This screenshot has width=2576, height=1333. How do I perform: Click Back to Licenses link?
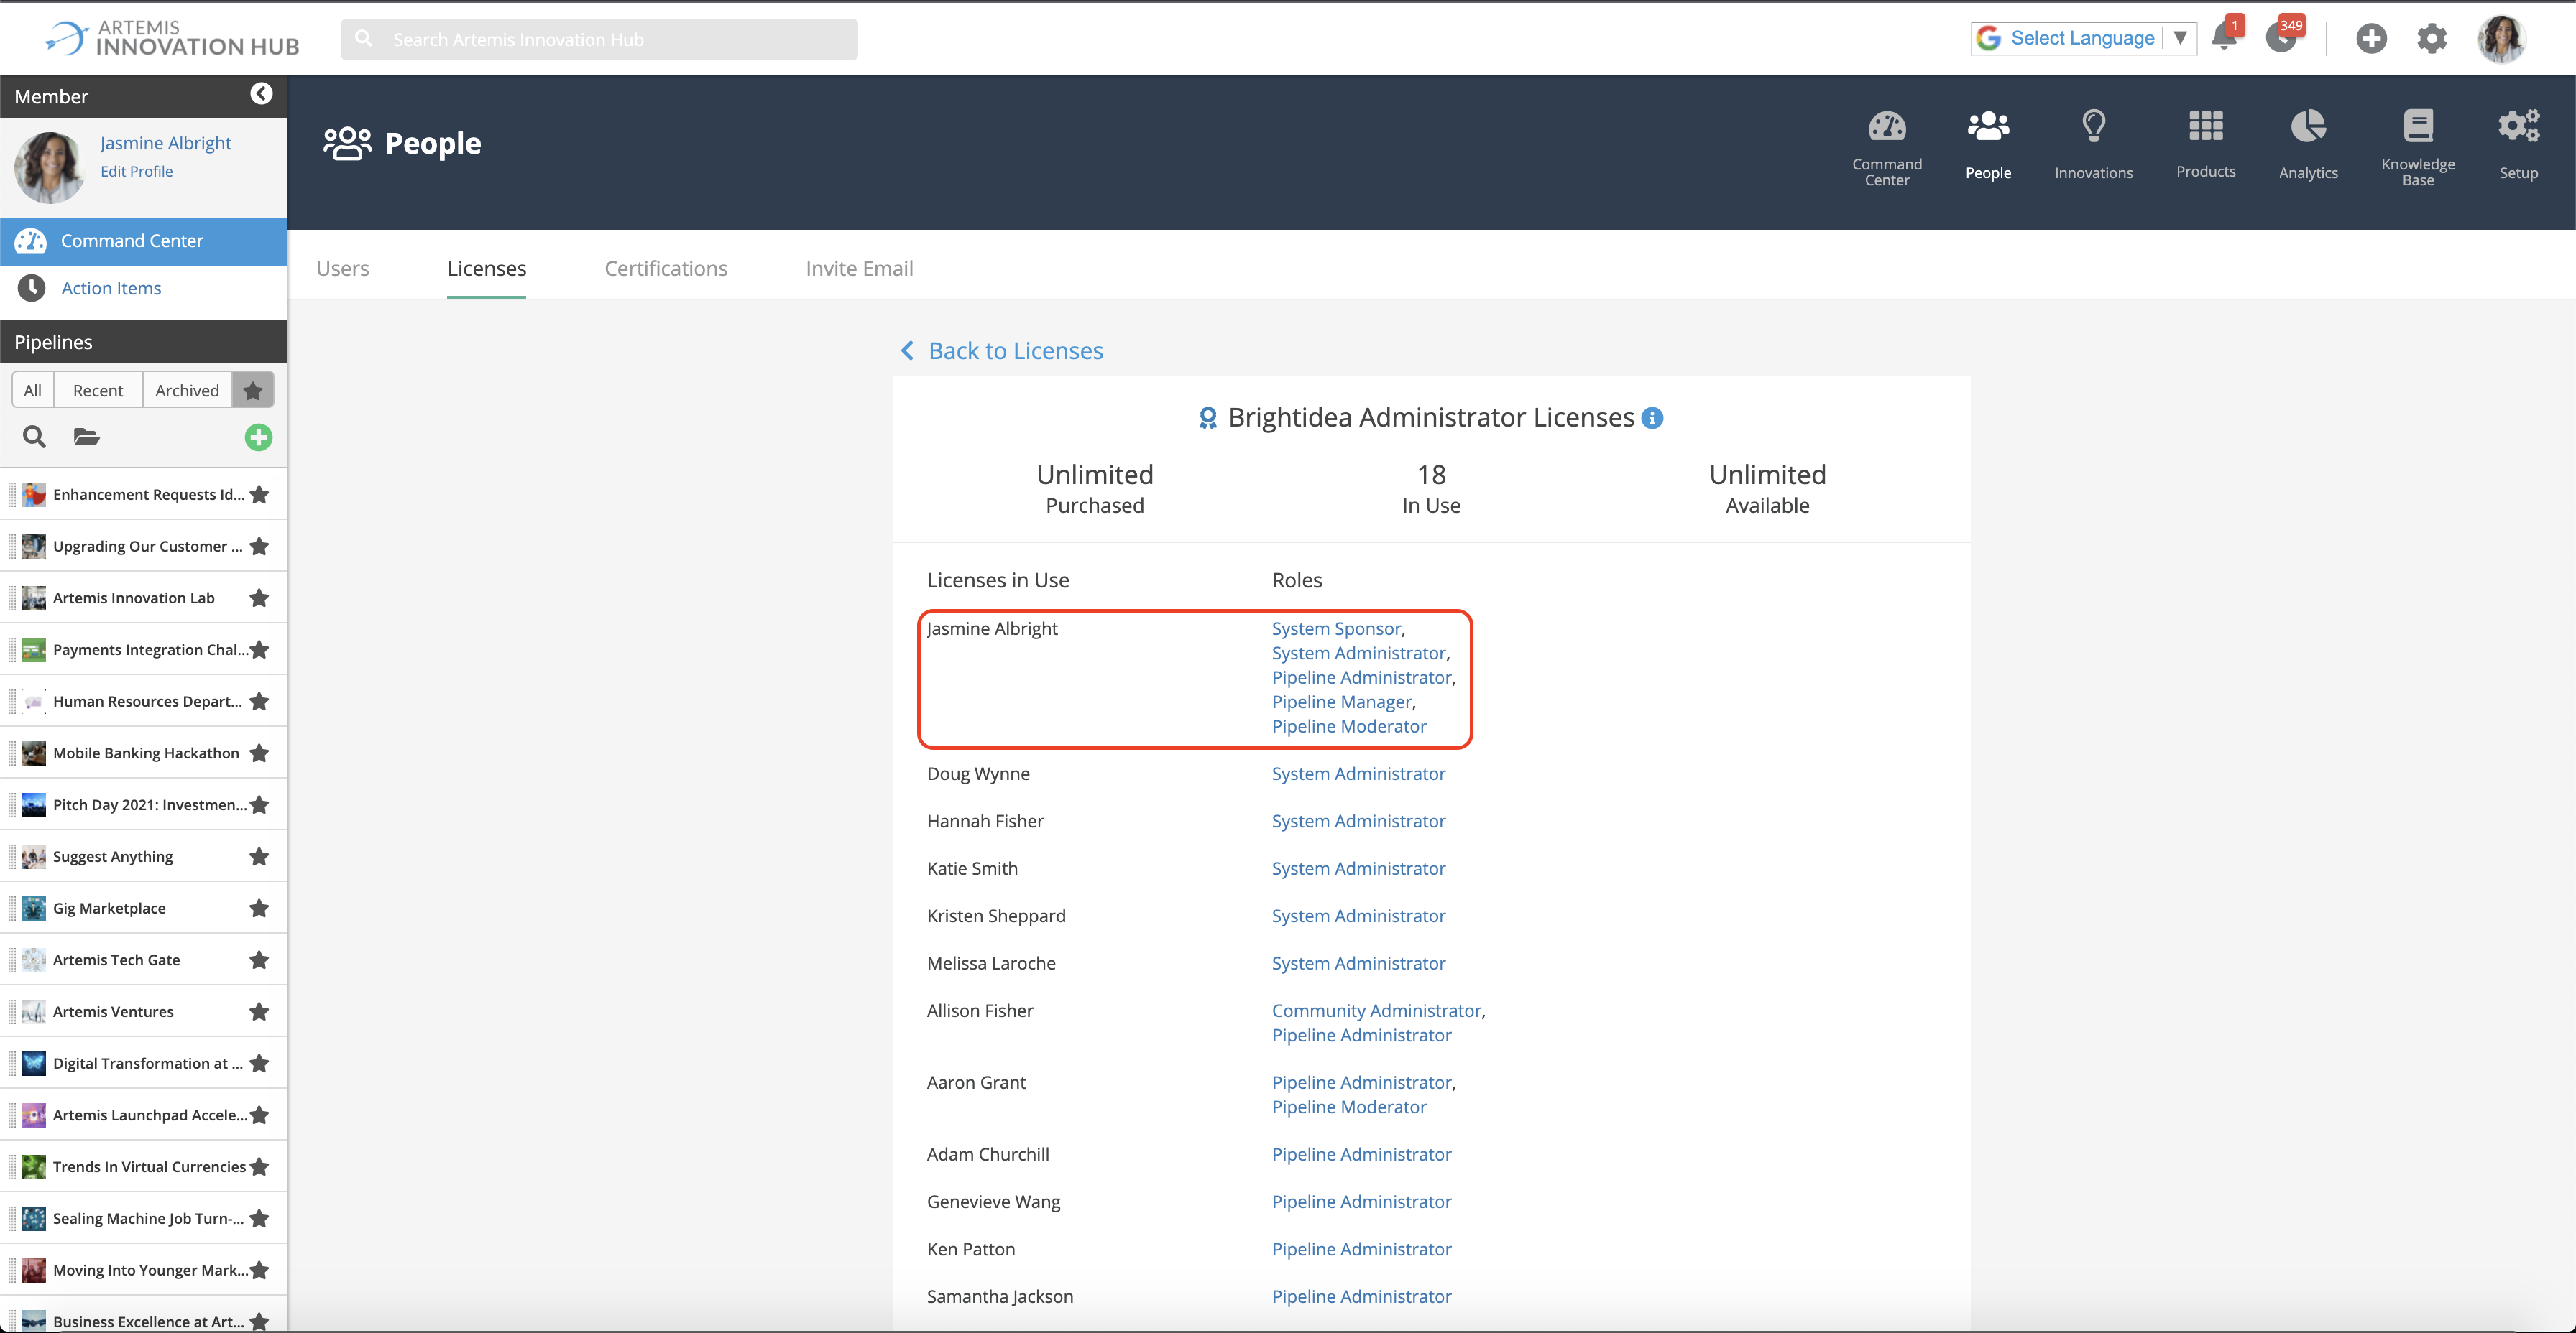[x=1015, y=350]
